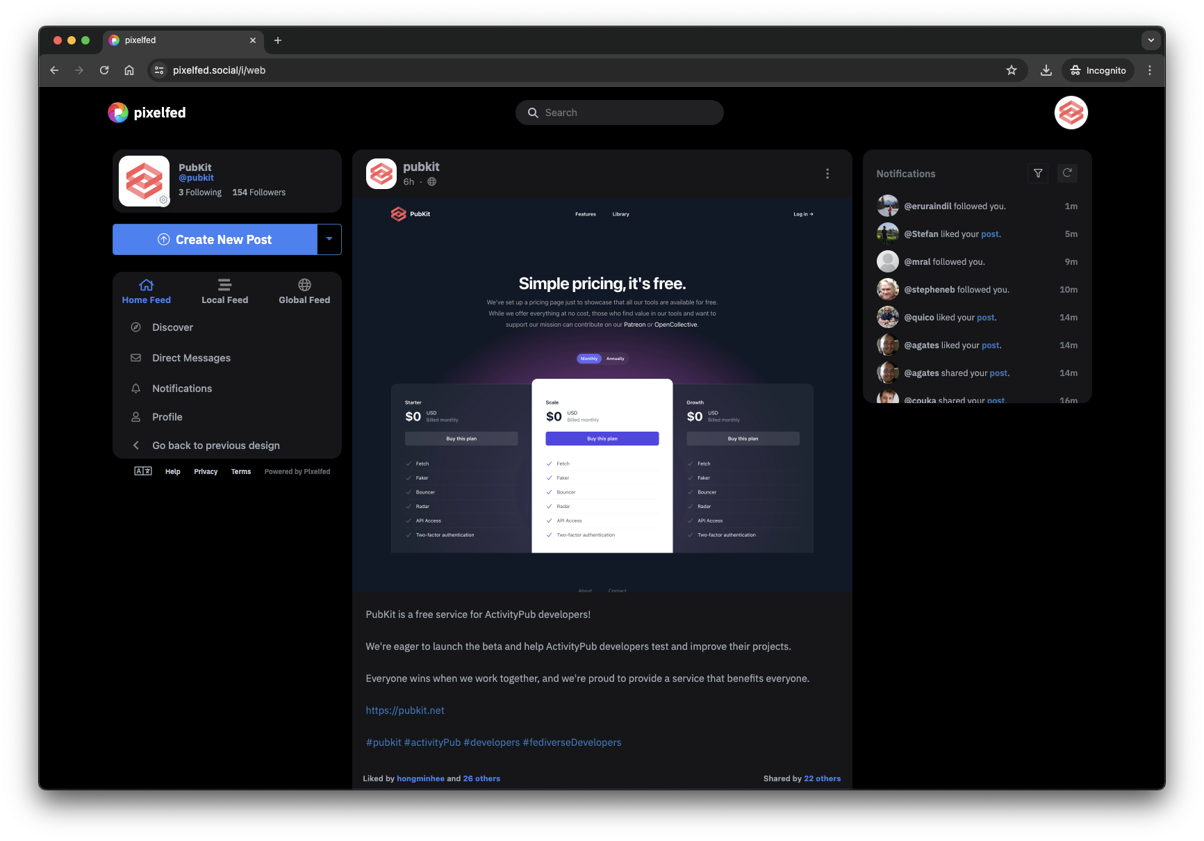Click the 154 Followers count
This screenshot has height=841, width=1204.
(258, 193)
